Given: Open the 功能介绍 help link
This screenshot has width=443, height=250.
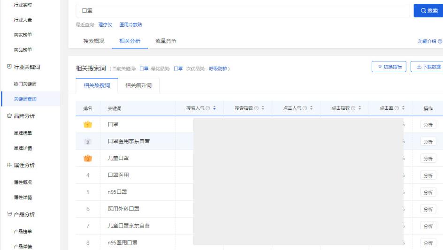Looking at the screenshot, I should click(x=430, y=41).
